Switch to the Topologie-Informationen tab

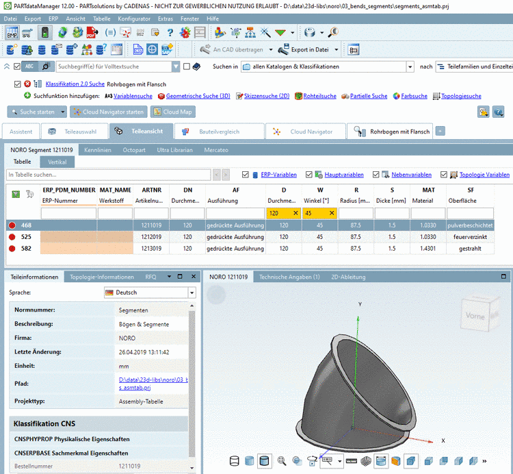(102, 277)
